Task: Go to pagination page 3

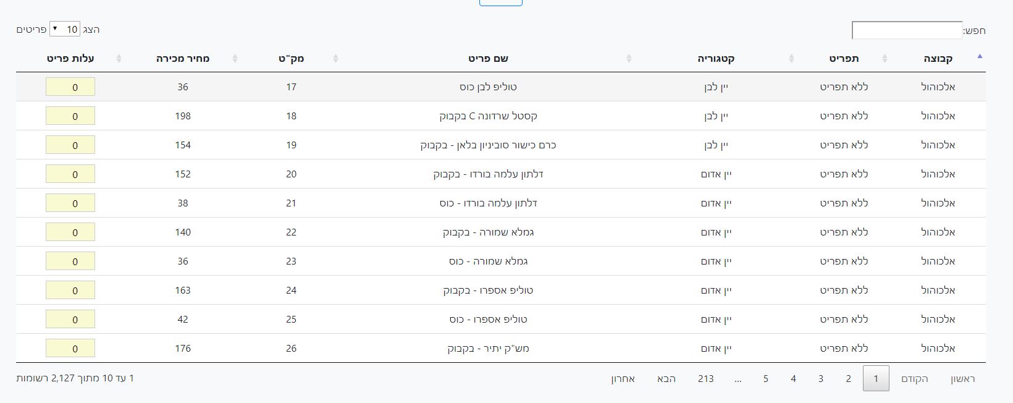Action: 821,378
